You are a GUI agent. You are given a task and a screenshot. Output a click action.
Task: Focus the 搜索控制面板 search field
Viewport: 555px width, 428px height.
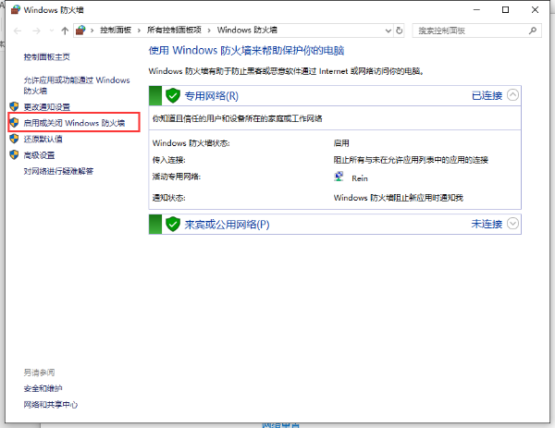476,31
